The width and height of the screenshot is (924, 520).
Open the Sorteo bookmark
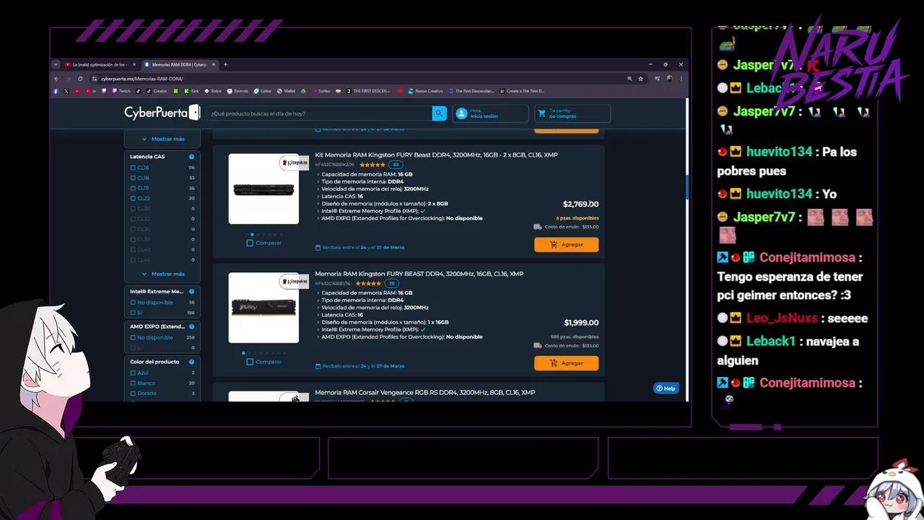click(320, 91)
